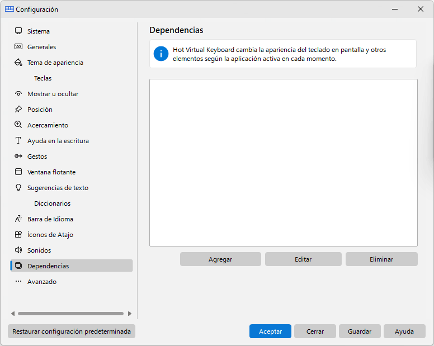Select Sugerencias de texto

[72, 187]
